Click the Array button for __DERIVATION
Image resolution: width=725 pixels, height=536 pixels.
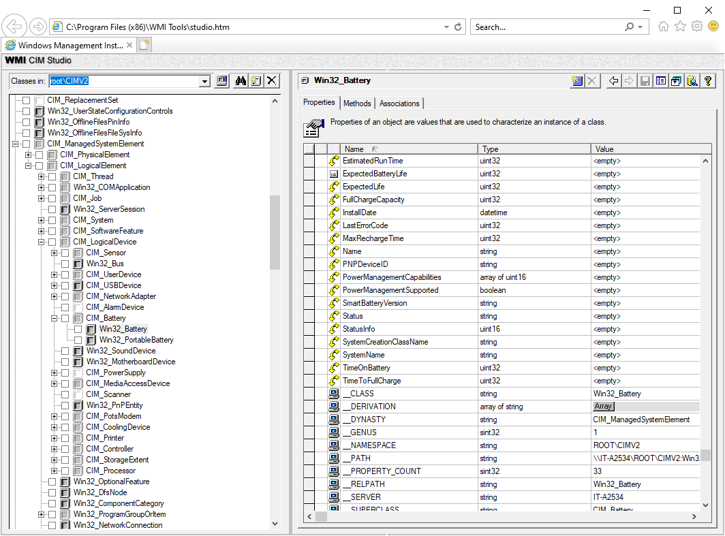click(604, 406)
